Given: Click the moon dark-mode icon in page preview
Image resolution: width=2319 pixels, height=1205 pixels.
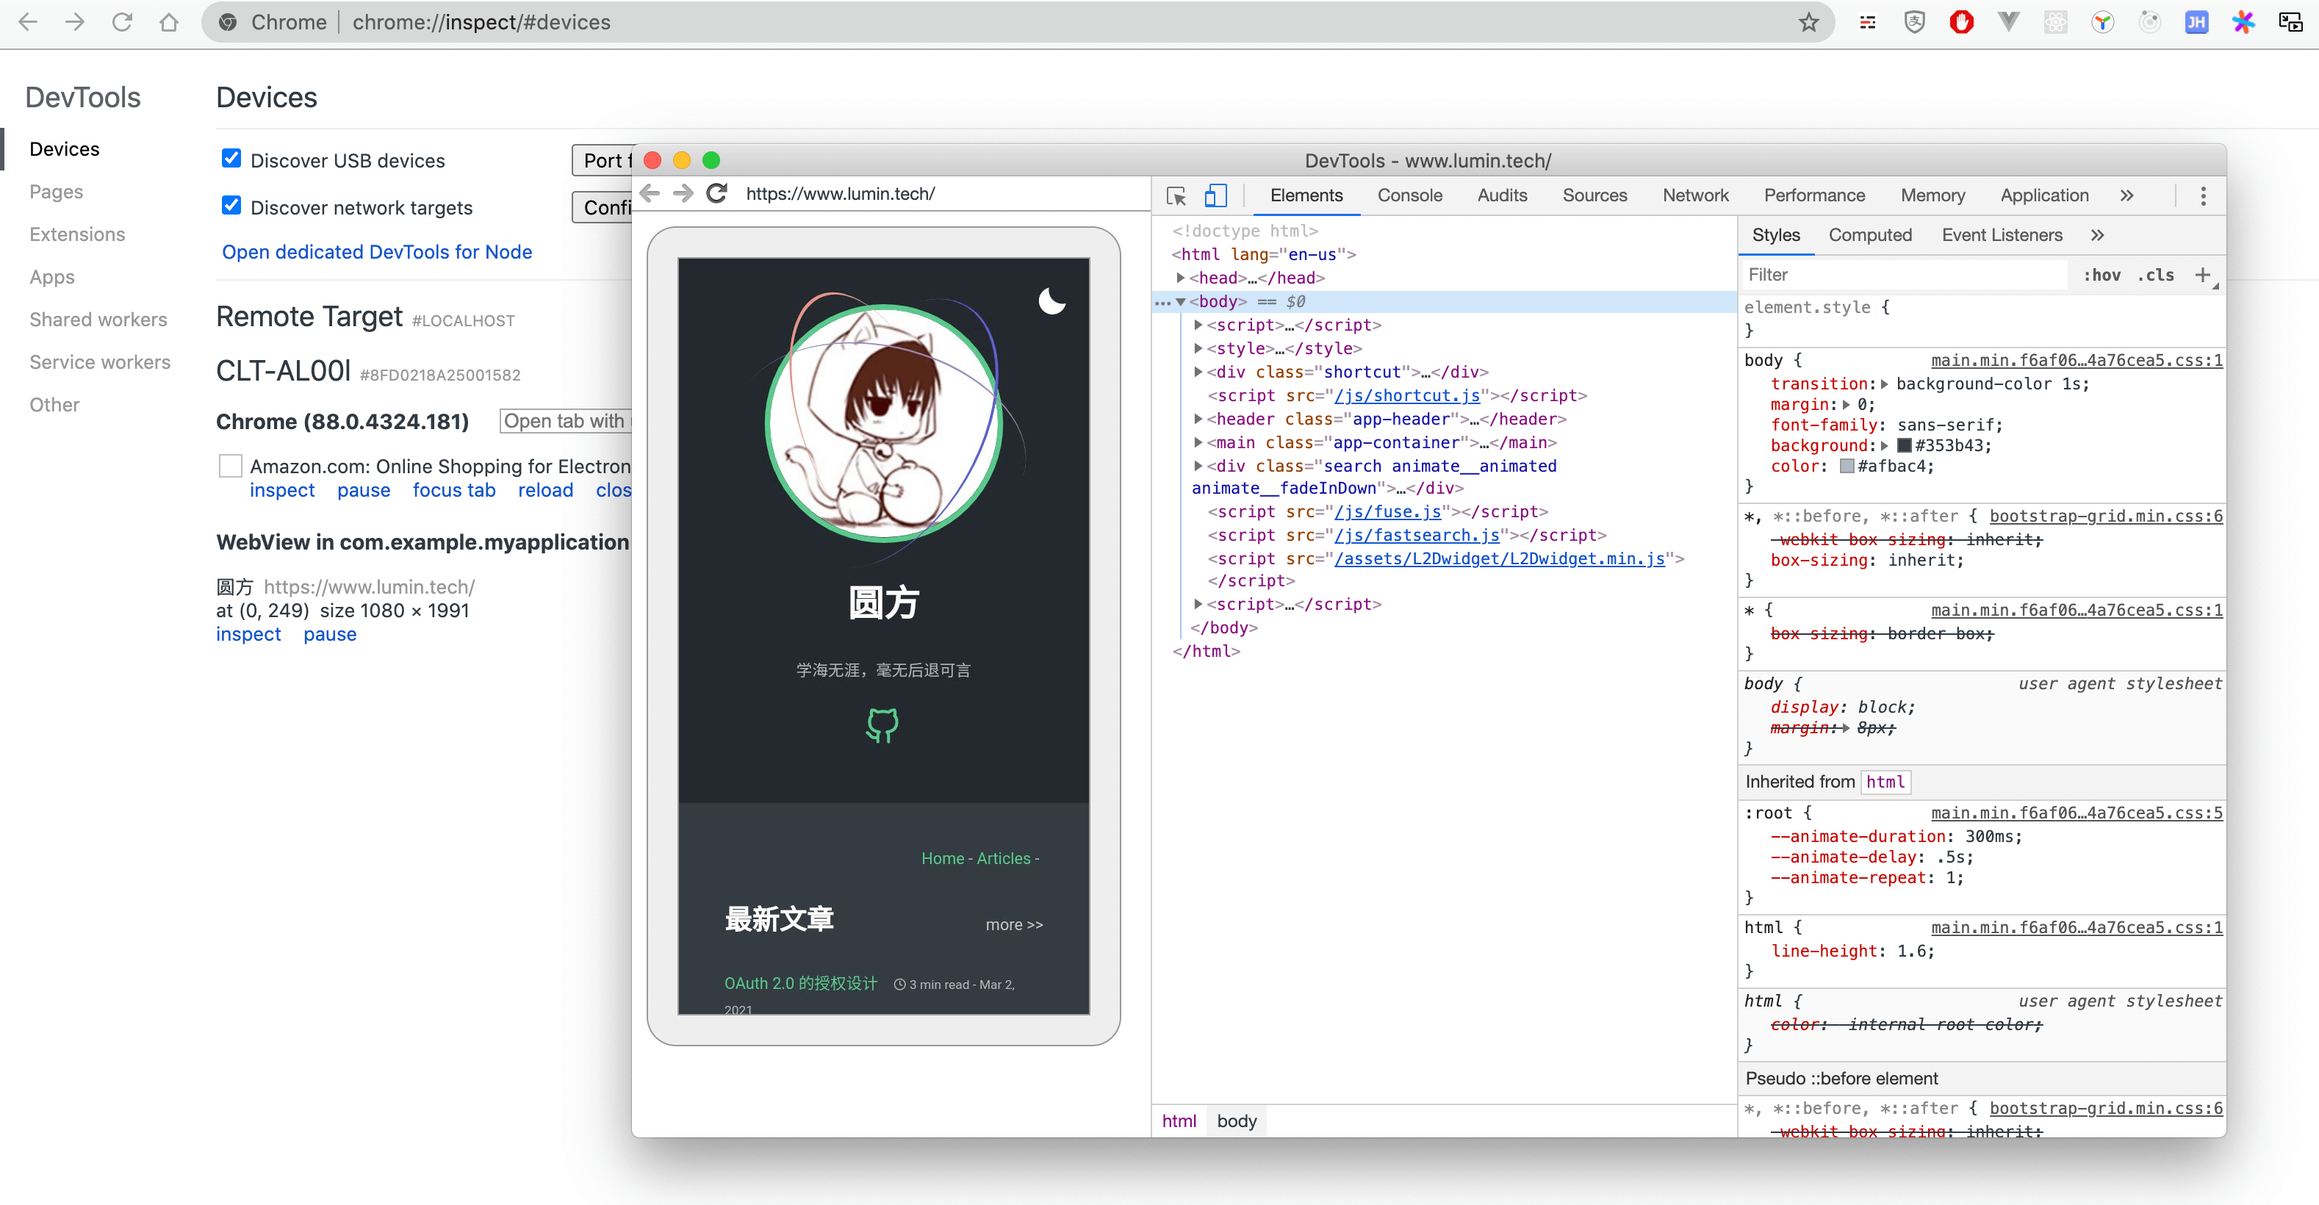Looking at the screenshot, I should [x=1051, y=300].
